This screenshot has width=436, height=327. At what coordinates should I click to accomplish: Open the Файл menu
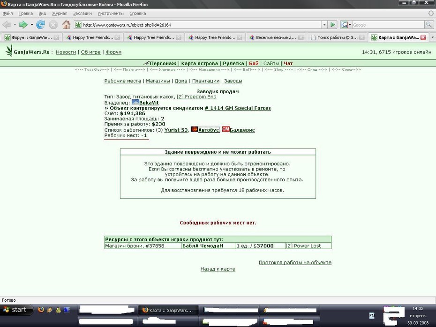[8, 13]
